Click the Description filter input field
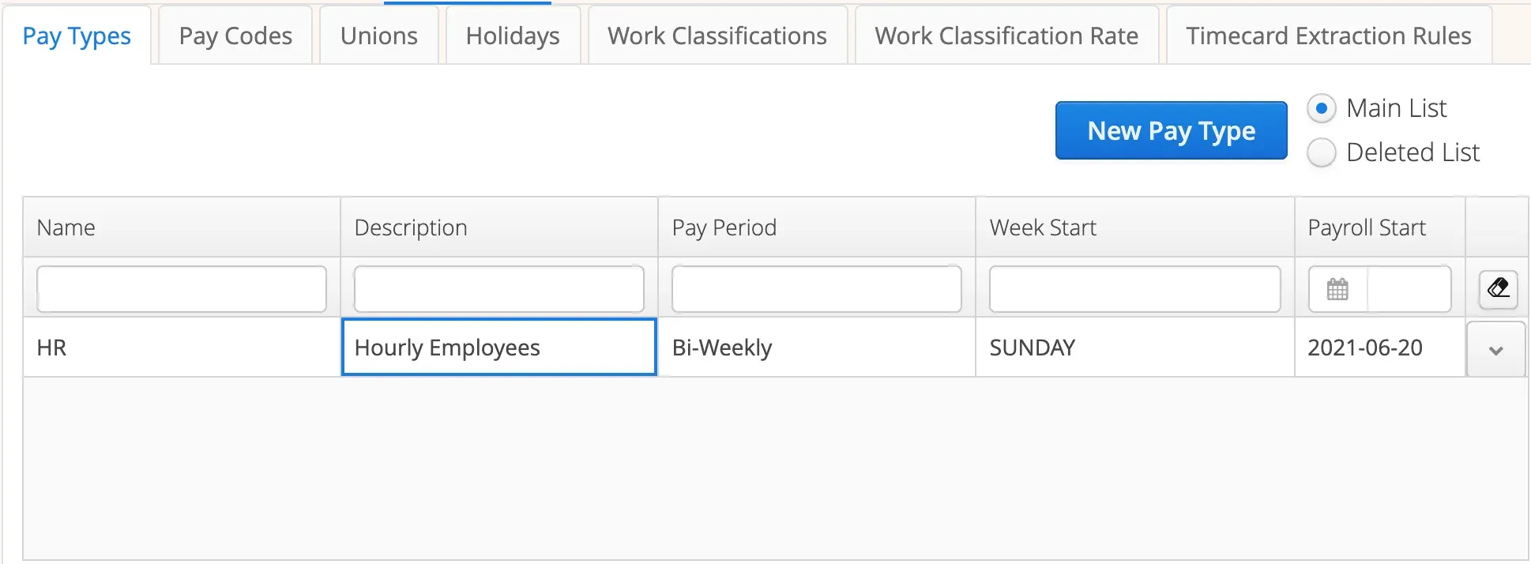 click(498, 289)
